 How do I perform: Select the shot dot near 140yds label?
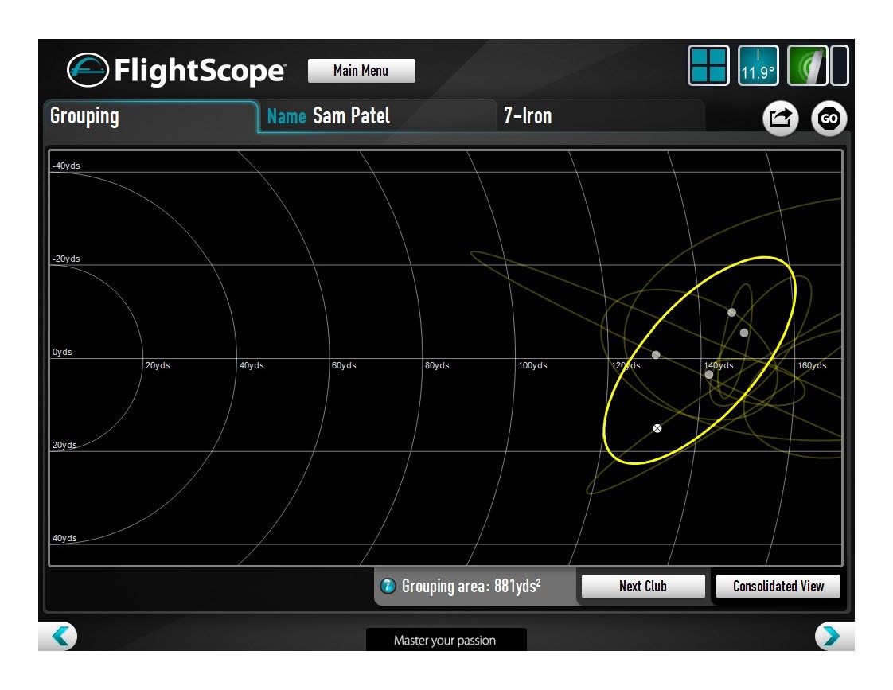point(709,374)
